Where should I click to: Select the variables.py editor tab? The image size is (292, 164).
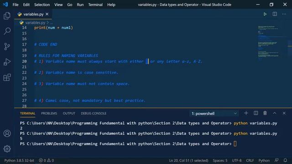click(33, 14)
